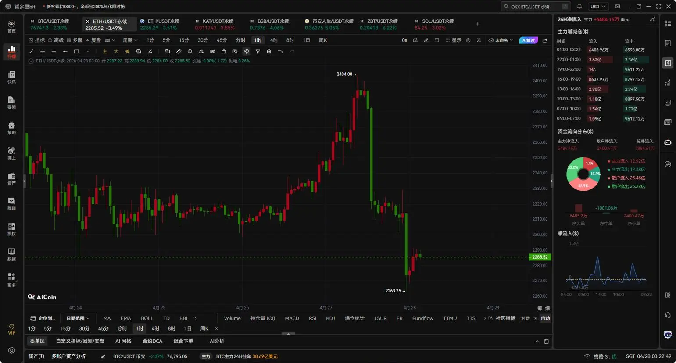Screen dimensions: 676x363
Task: Toggle 对数 logarithmic scale
Action: [x=525, y=318]
